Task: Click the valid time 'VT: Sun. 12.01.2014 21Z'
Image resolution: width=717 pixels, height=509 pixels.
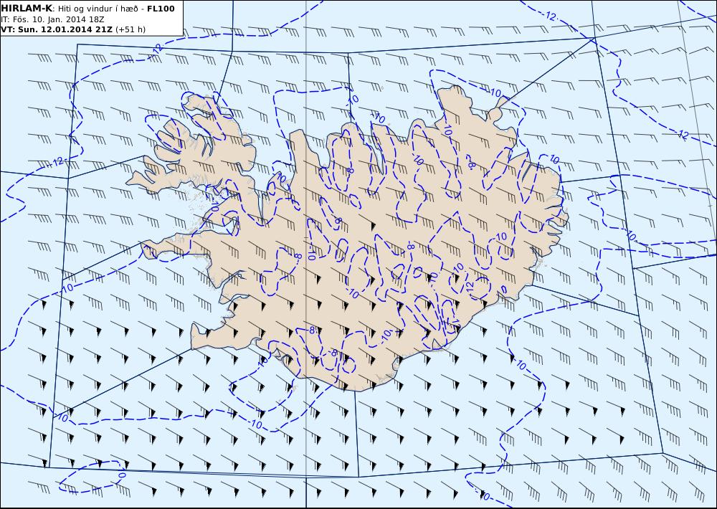Action: pyautogui.click(x=56, y=29)
